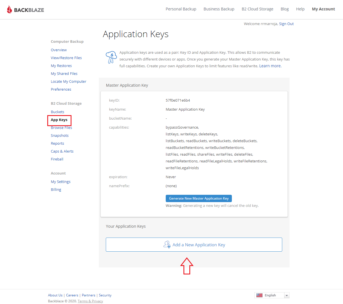Click the Your Application Keys section title
The image size is (343, 304).
[126, 226]
